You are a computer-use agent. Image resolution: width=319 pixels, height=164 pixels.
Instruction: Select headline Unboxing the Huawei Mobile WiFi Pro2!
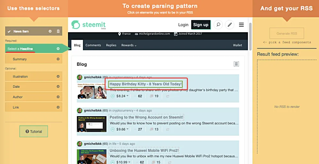144,151
